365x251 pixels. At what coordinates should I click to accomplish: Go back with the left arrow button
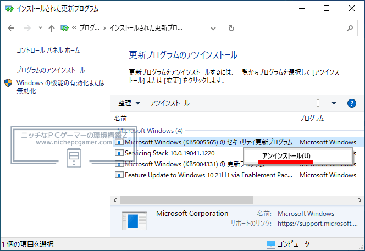(11, 28)
